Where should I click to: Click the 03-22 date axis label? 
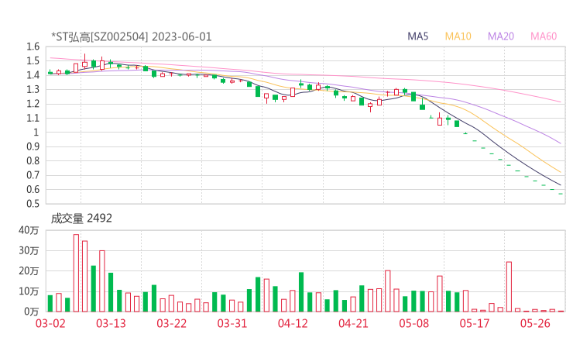pos(171,323)
